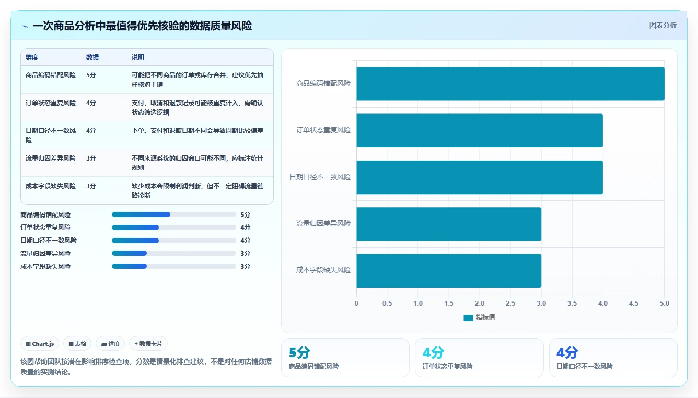The height and width of the screenshot is (398, 698).
Task: Click the description starting 不同来源系统的归因窗口
Action: [197, 163]
